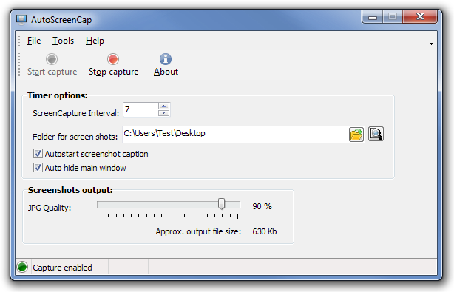Viewport: 454px width, 292px height.
Task: Click the greyed Start capture button
Action: 52,65
